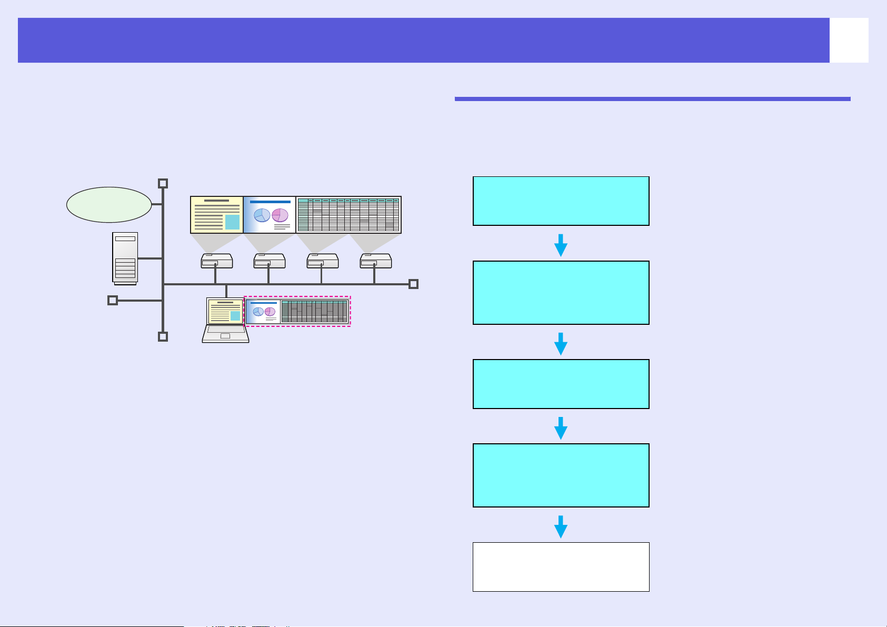Click the topmost cyan flowchart box

561,201
